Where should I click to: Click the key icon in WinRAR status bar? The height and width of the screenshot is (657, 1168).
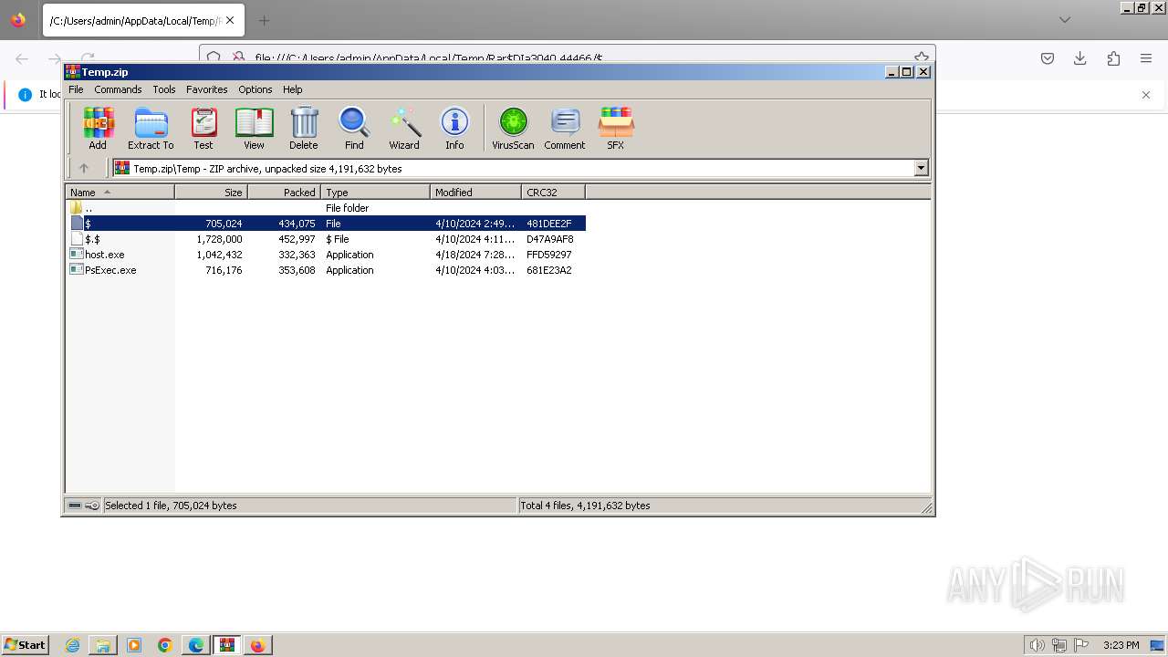92,506
